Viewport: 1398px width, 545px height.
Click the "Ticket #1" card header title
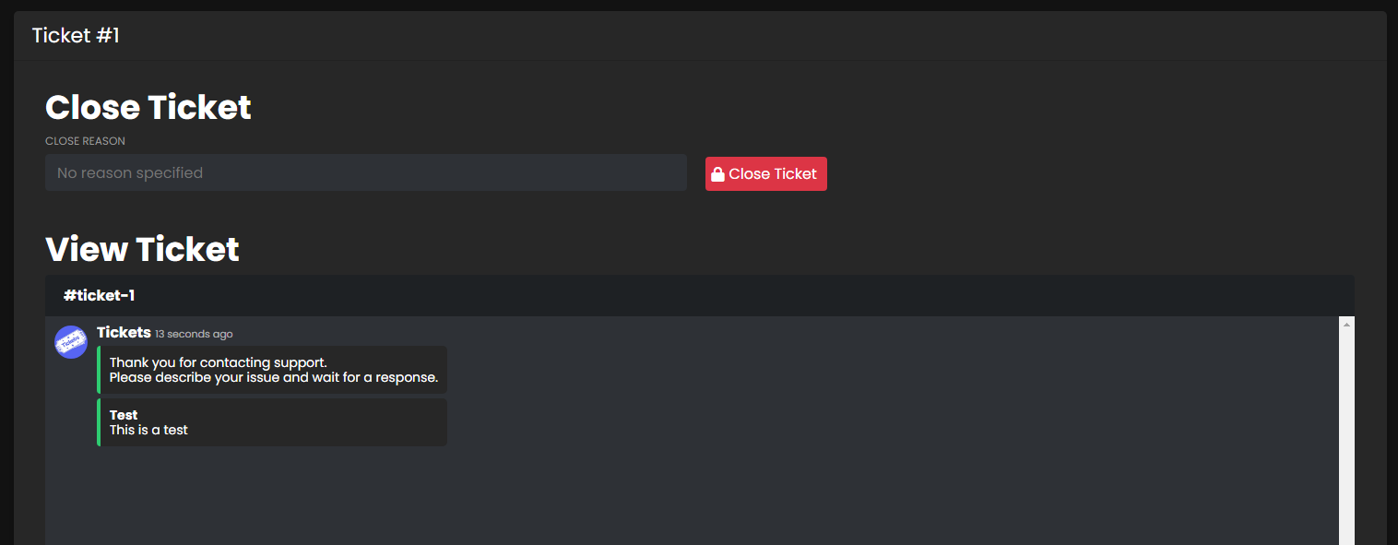pos(76,36)
